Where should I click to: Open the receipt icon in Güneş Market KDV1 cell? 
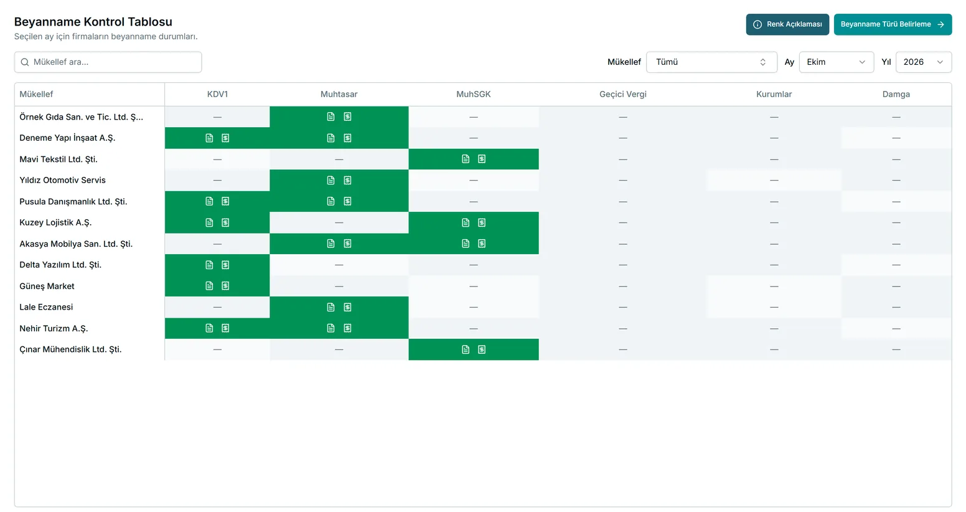(x=225, y=286)
